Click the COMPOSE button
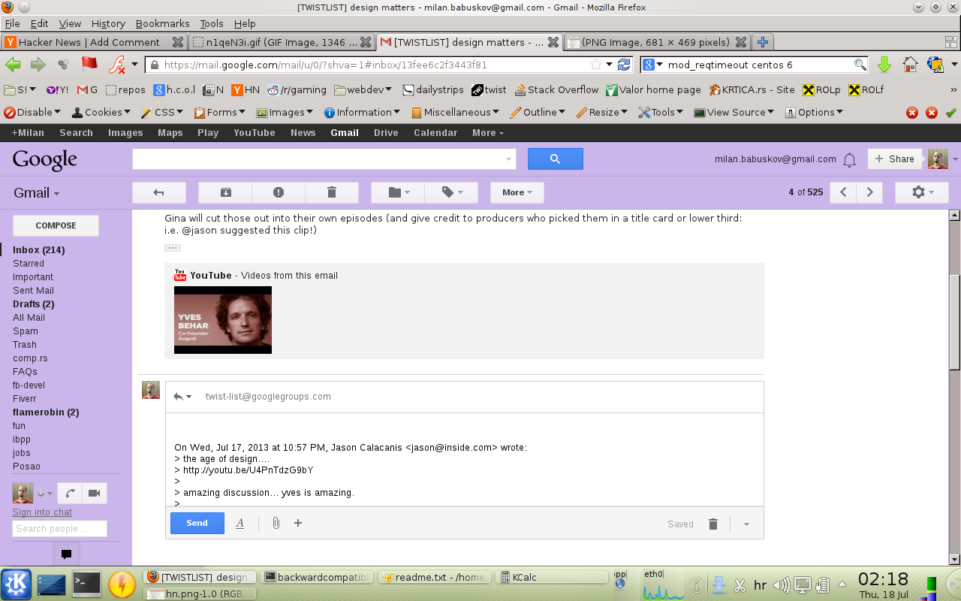This screenshot has height=601, width=961. [56, 225]
